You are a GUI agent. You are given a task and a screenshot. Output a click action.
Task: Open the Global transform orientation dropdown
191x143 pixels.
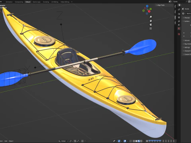63,141
